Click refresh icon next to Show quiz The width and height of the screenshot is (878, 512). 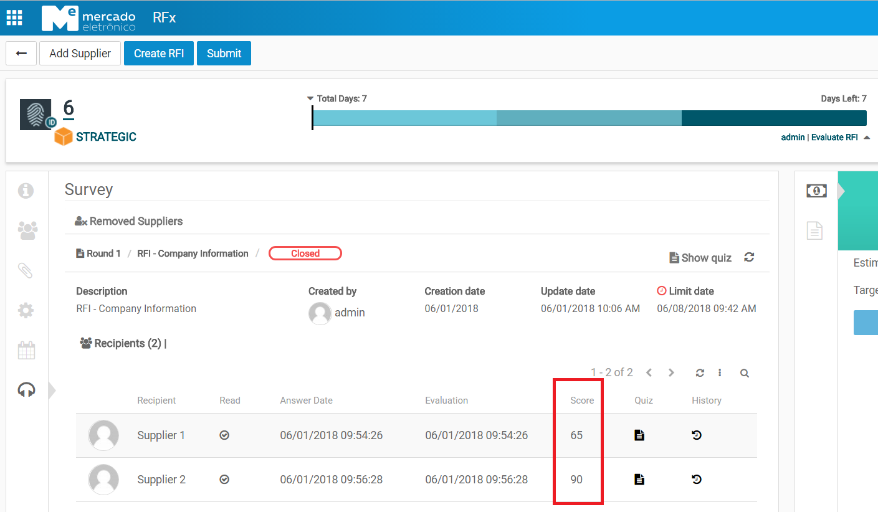point(749,257)
